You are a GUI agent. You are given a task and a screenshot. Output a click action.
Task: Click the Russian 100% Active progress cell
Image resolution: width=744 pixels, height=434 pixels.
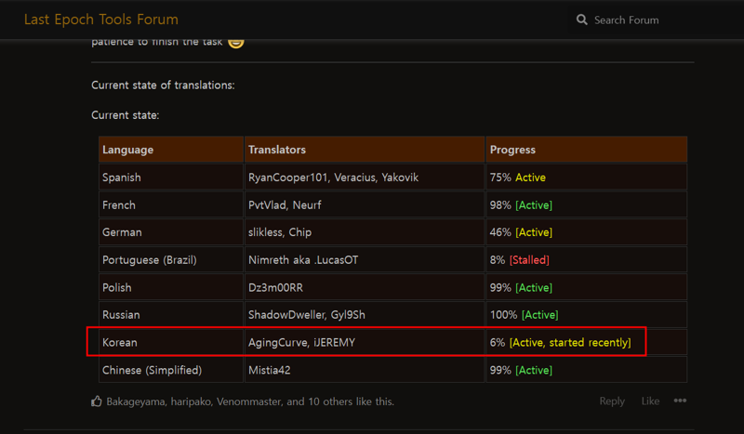tap(524, 315)
